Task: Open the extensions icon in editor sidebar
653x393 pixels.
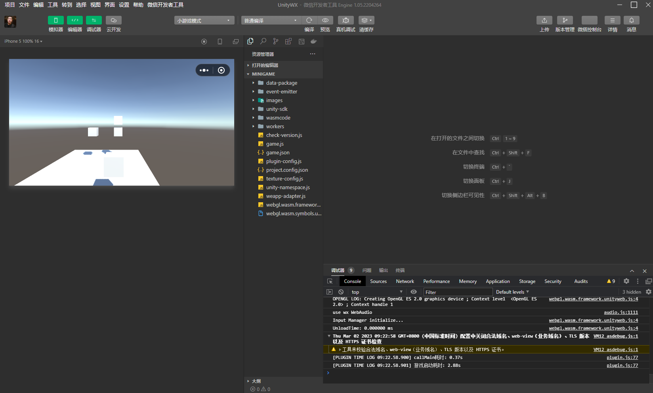Action: coord(288,41)
